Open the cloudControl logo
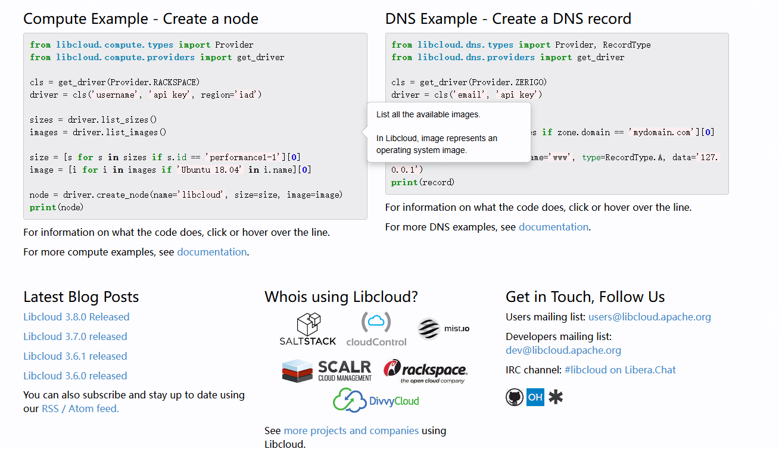 tap(376, 329)
